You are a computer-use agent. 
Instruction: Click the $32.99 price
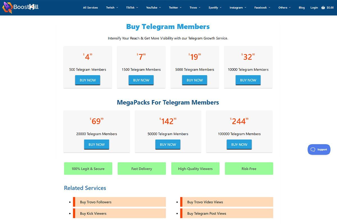click(248, 57)
